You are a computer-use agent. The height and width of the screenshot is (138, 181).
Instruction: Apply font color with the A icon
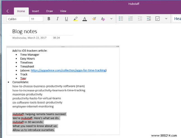84,19
